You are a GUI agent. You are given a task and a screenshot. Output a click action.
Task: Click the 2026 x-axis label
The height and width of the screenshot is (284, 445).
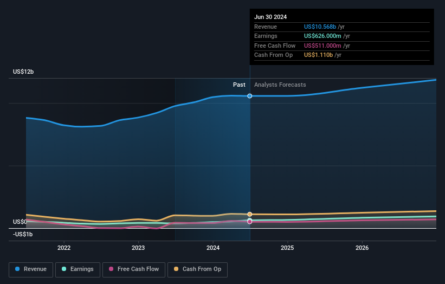click(362, 248)
